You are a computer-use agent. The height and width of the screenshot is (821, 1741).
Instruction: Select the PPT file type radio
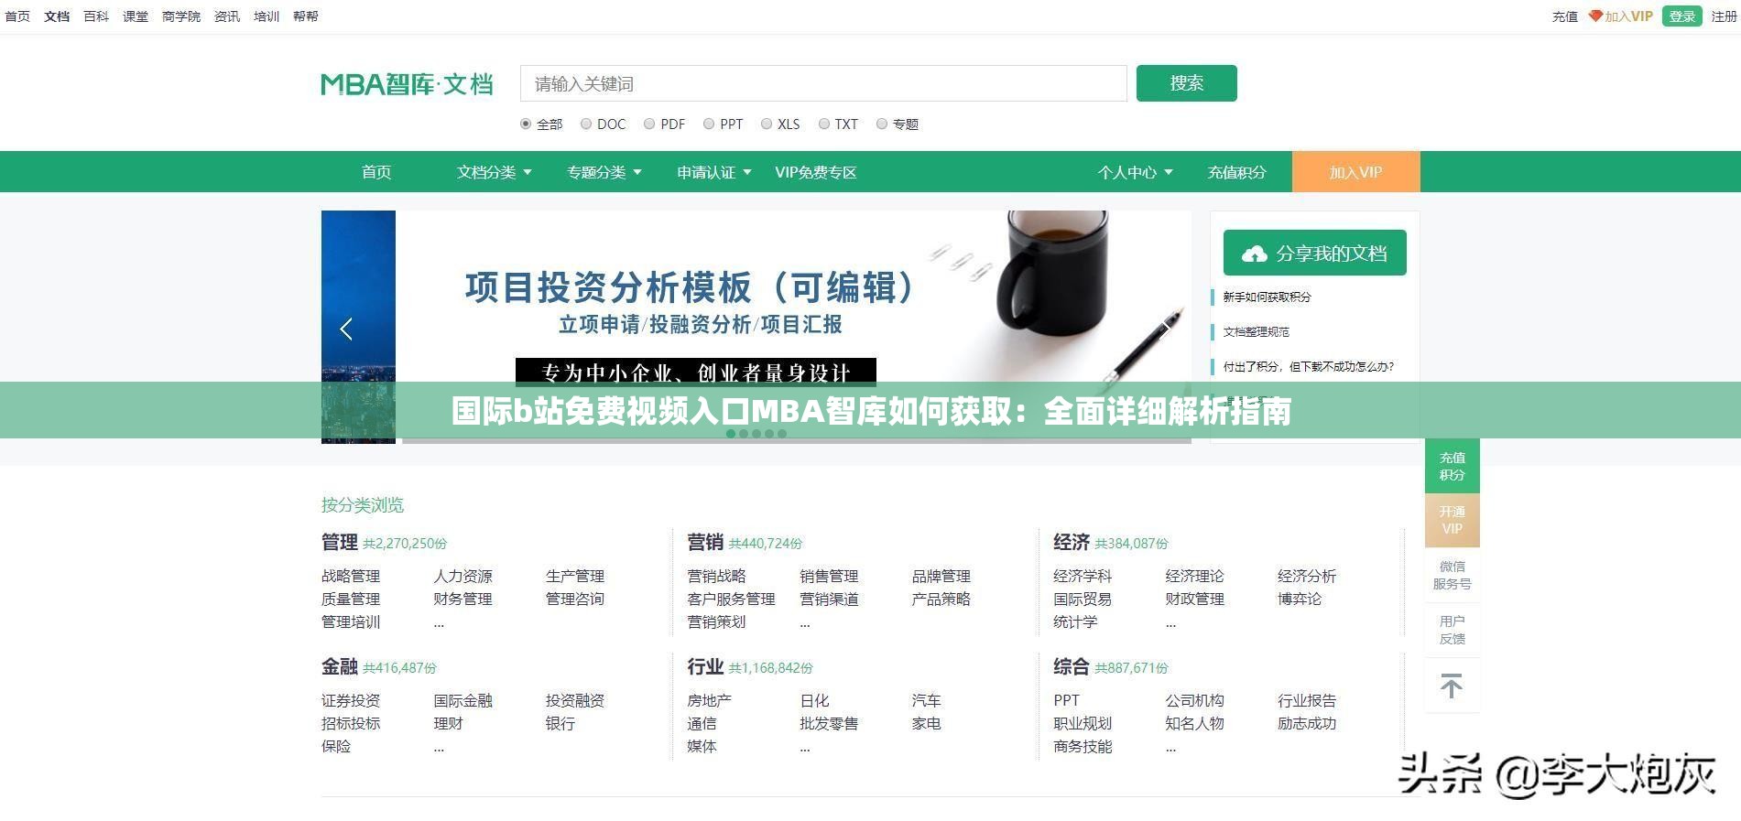click(709, 124)
